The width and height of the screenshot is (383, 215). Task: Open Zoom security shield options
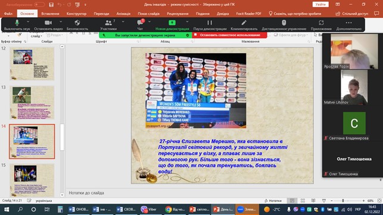pyautogui.click(x=77, y=25)
